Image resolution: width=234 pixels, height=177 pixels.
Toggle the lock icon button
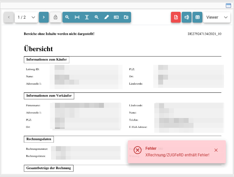[x=56, y=17]
